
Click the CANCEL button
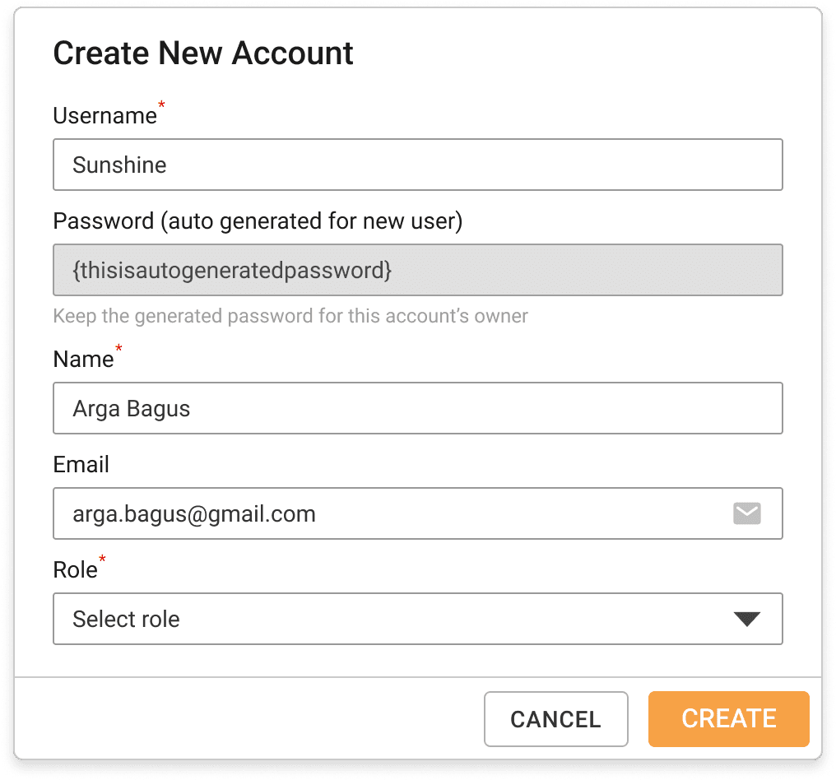click(x=556, y=719)
